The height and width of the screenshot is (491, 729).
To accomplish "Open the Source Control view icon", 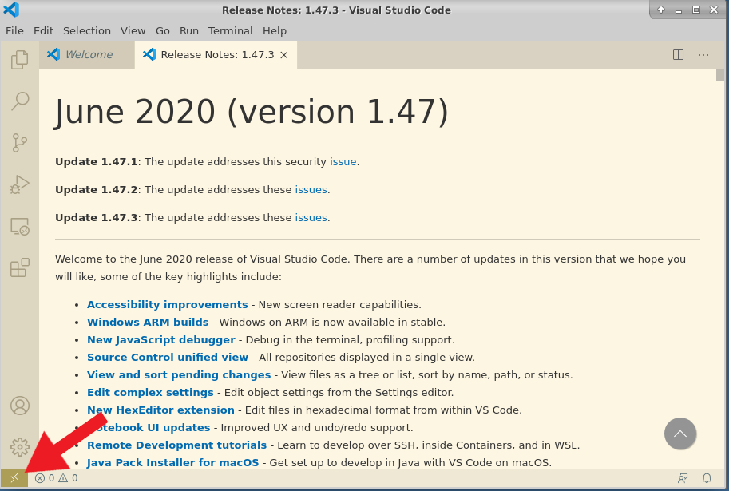I will click(19, 143).
